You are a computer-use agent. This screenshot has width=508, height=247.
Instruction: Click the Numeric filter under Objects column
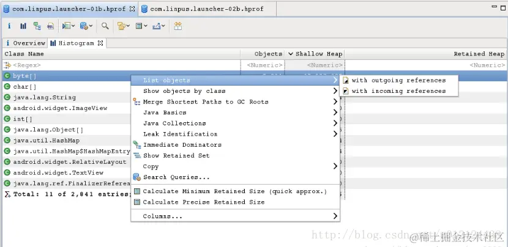[x=263, y=65]
